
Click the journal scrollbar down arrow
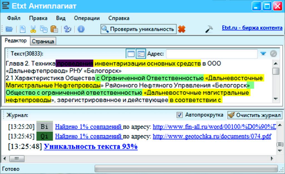click(x=280, y=151)
